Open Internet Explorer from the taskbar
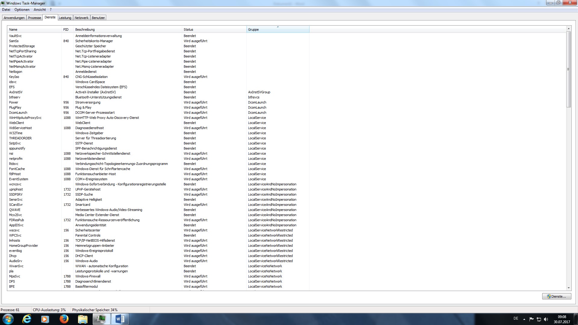The image size is (578, 325). click(27, 319)
